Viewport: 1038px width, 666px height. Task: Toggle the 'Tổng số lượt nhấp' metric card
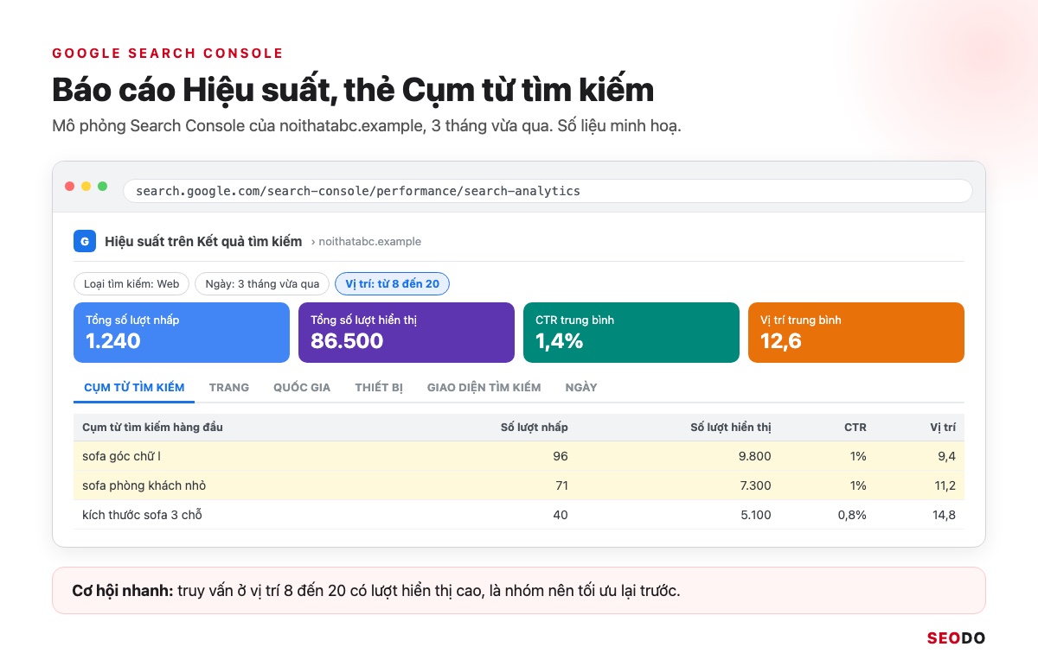point(182,333)
